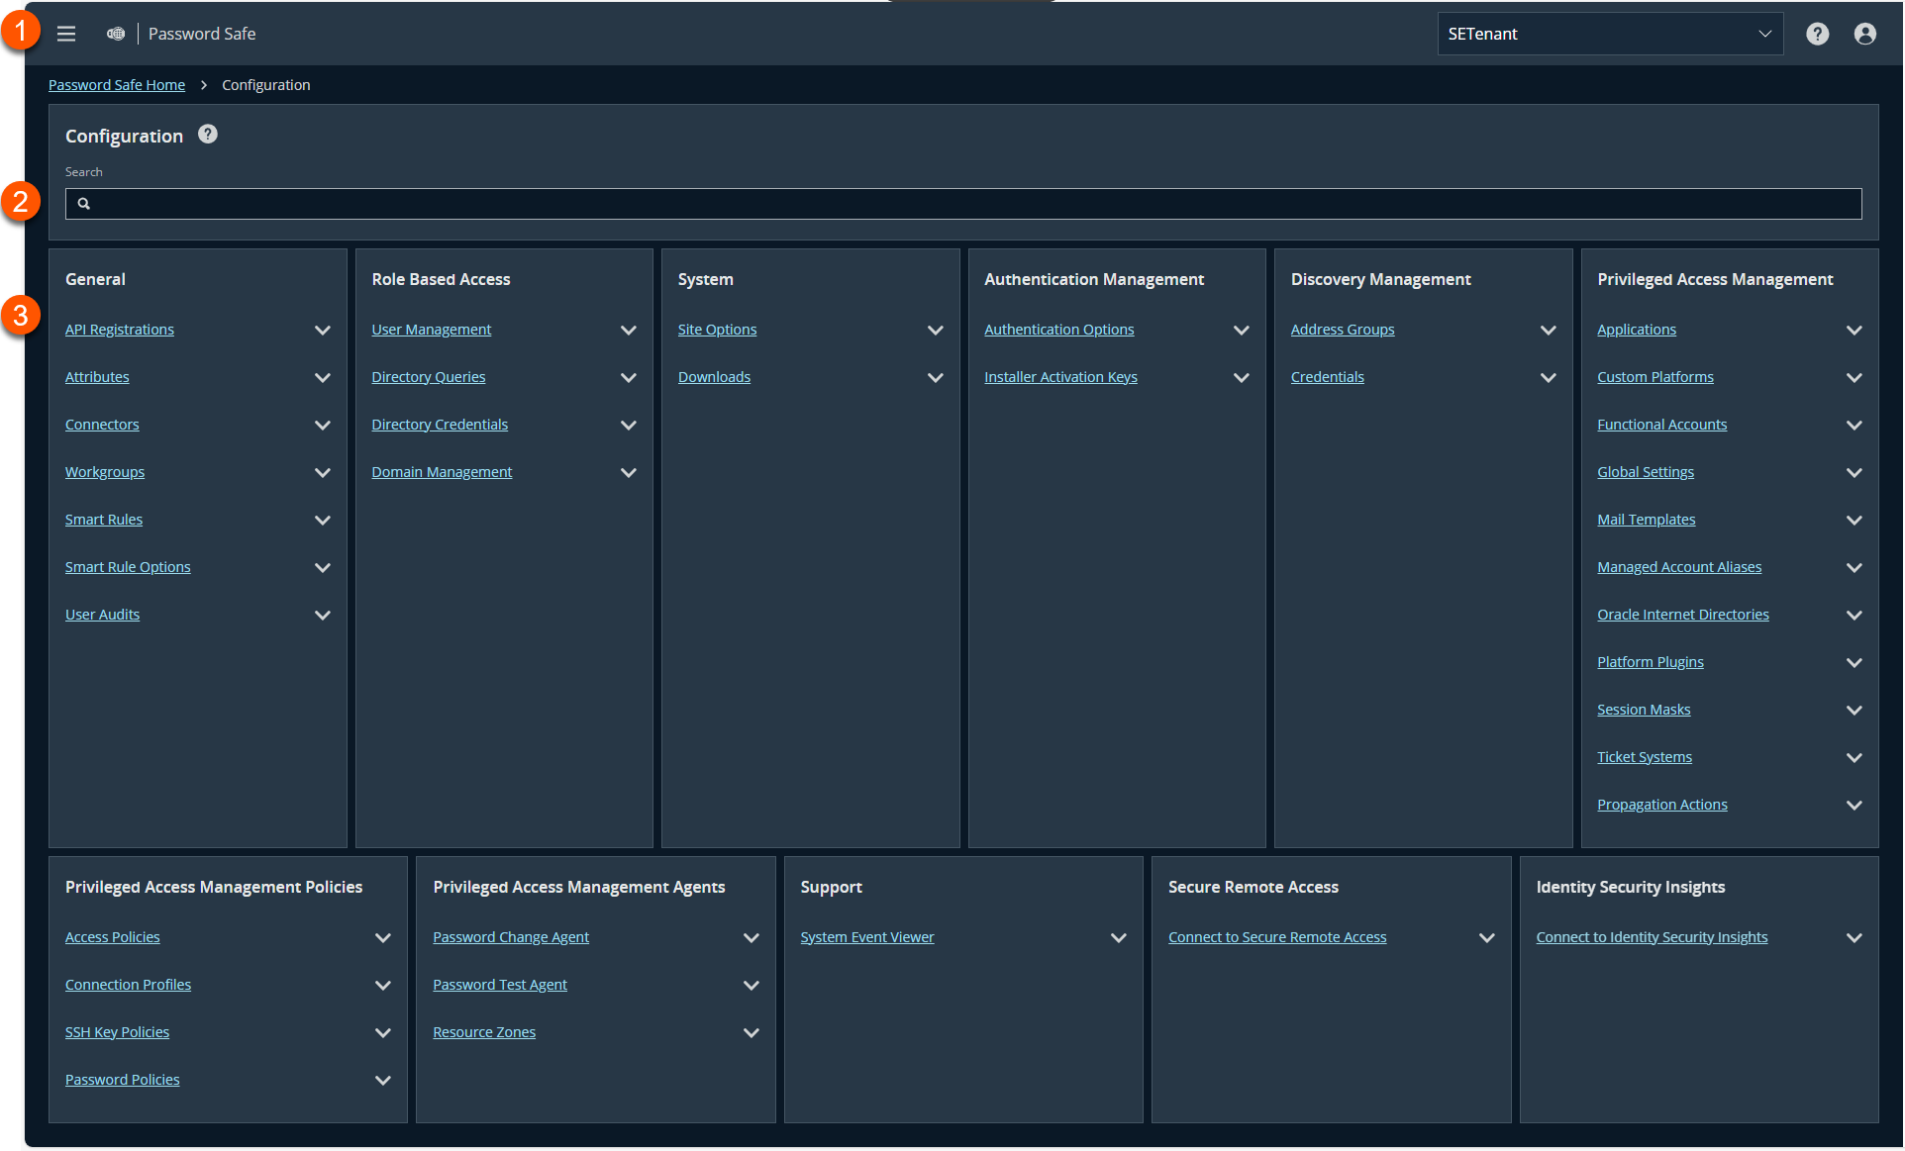Open the Authentication Options link
1905x1151 pixels.
[1058, 330]
